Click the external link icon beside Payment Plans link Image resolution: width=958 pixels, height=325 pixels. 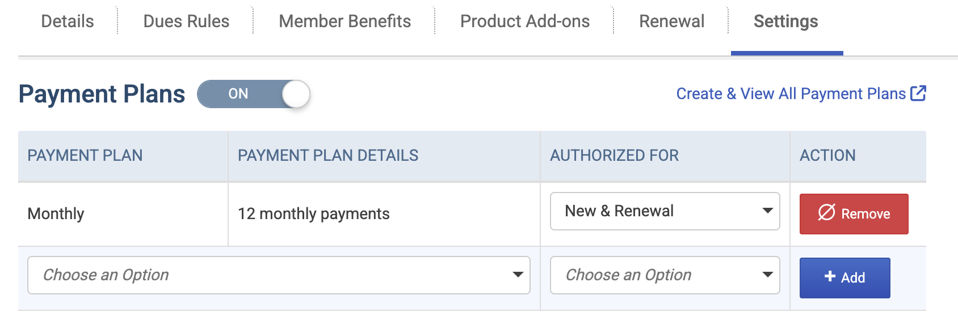click(918, 93)
